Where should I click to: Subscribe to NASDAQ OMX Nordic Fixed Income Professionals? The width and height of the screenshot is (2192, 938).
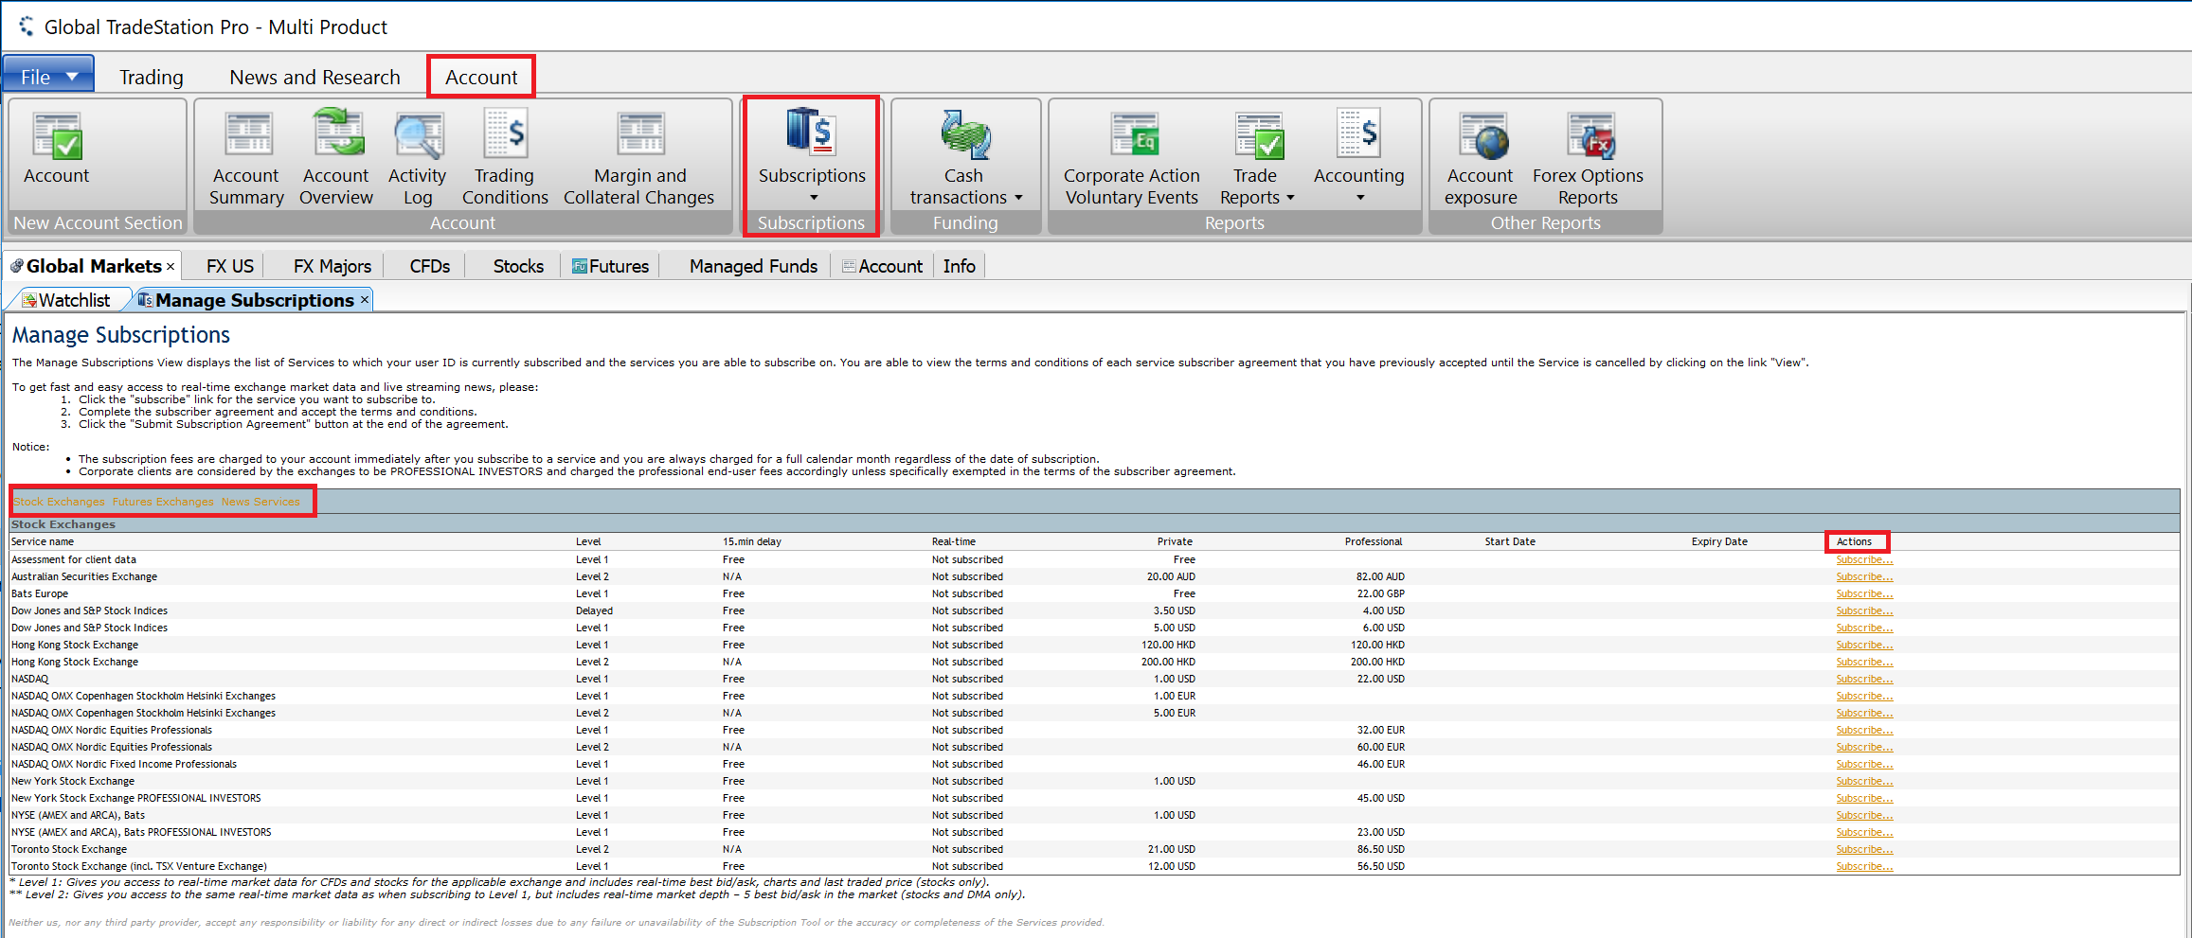point(1864,764)
